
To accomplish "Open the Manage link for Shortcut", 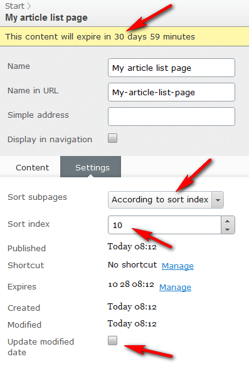I will point(177,266).
